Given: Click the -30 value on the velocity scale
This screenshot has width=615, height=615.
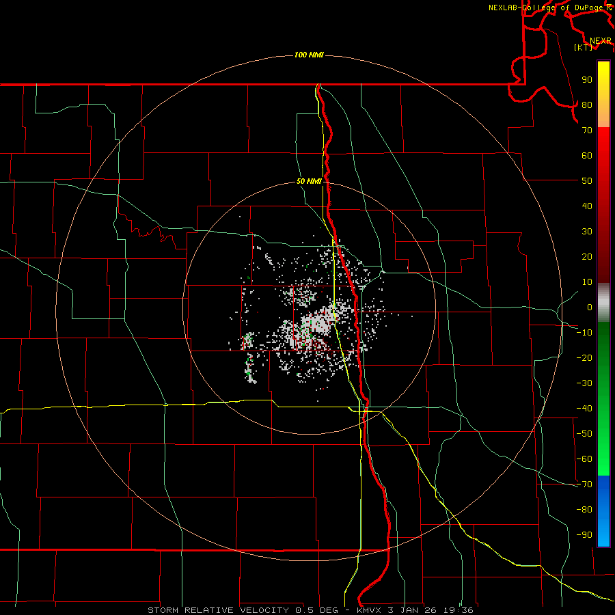Looking at the screenshot, I should tap(584, 383).
